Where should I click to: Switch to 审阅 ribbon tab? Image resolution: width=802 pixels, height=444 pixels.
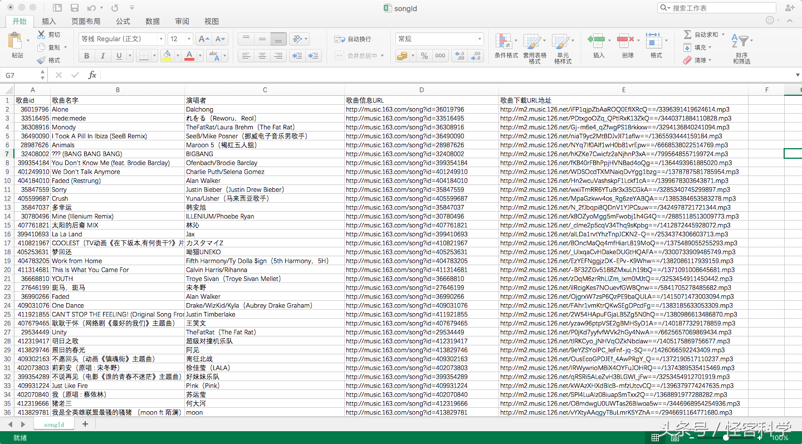click(x=182, y=21)
